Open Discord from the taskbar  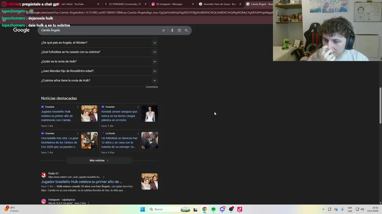222,209
